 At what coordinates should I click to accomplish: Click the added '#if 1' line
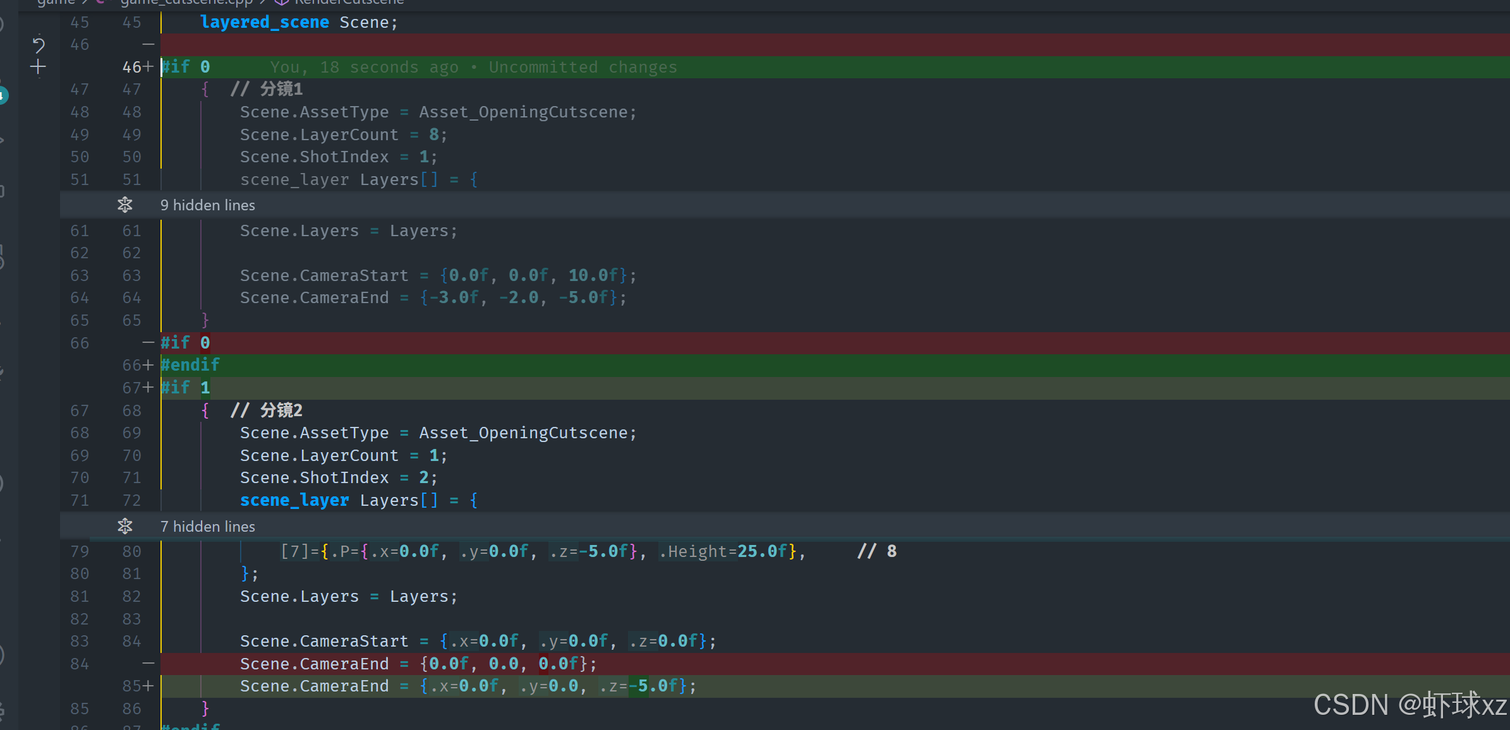(185, 388)
